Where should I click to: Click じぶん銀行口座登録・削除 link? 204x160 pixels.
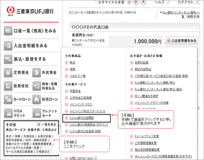click(x=85, y=131)
